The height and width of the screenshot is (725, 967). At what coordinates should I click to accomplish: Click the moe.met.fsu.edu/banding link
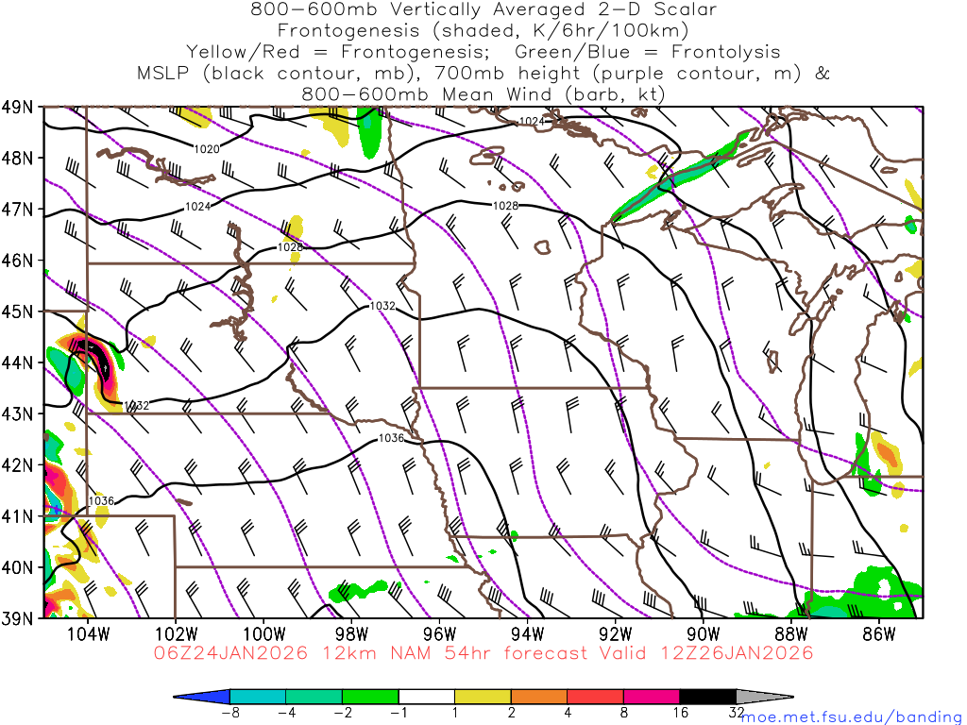pos(851,717)
